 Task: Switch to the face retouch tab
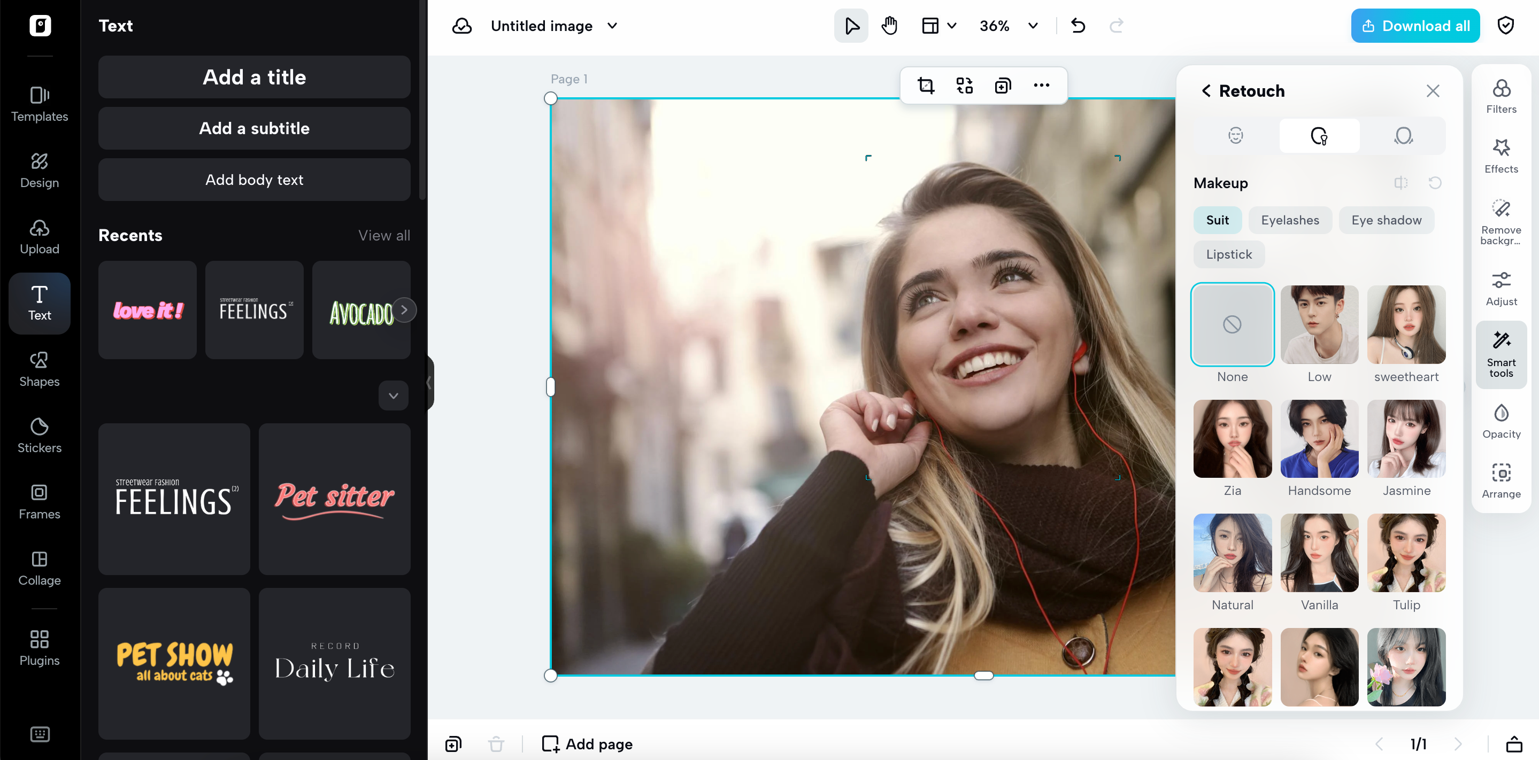pos(1235,136)
